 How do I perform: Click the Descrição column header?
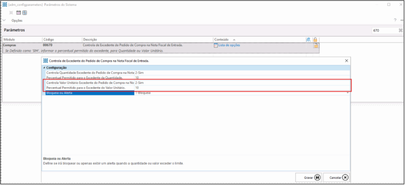(147, 40)
